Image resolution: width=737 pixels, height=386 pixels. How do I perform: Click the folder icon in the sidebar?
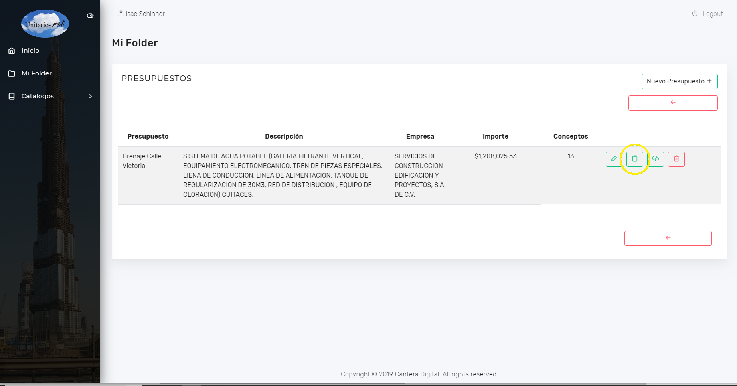click(x=12, y=73)
